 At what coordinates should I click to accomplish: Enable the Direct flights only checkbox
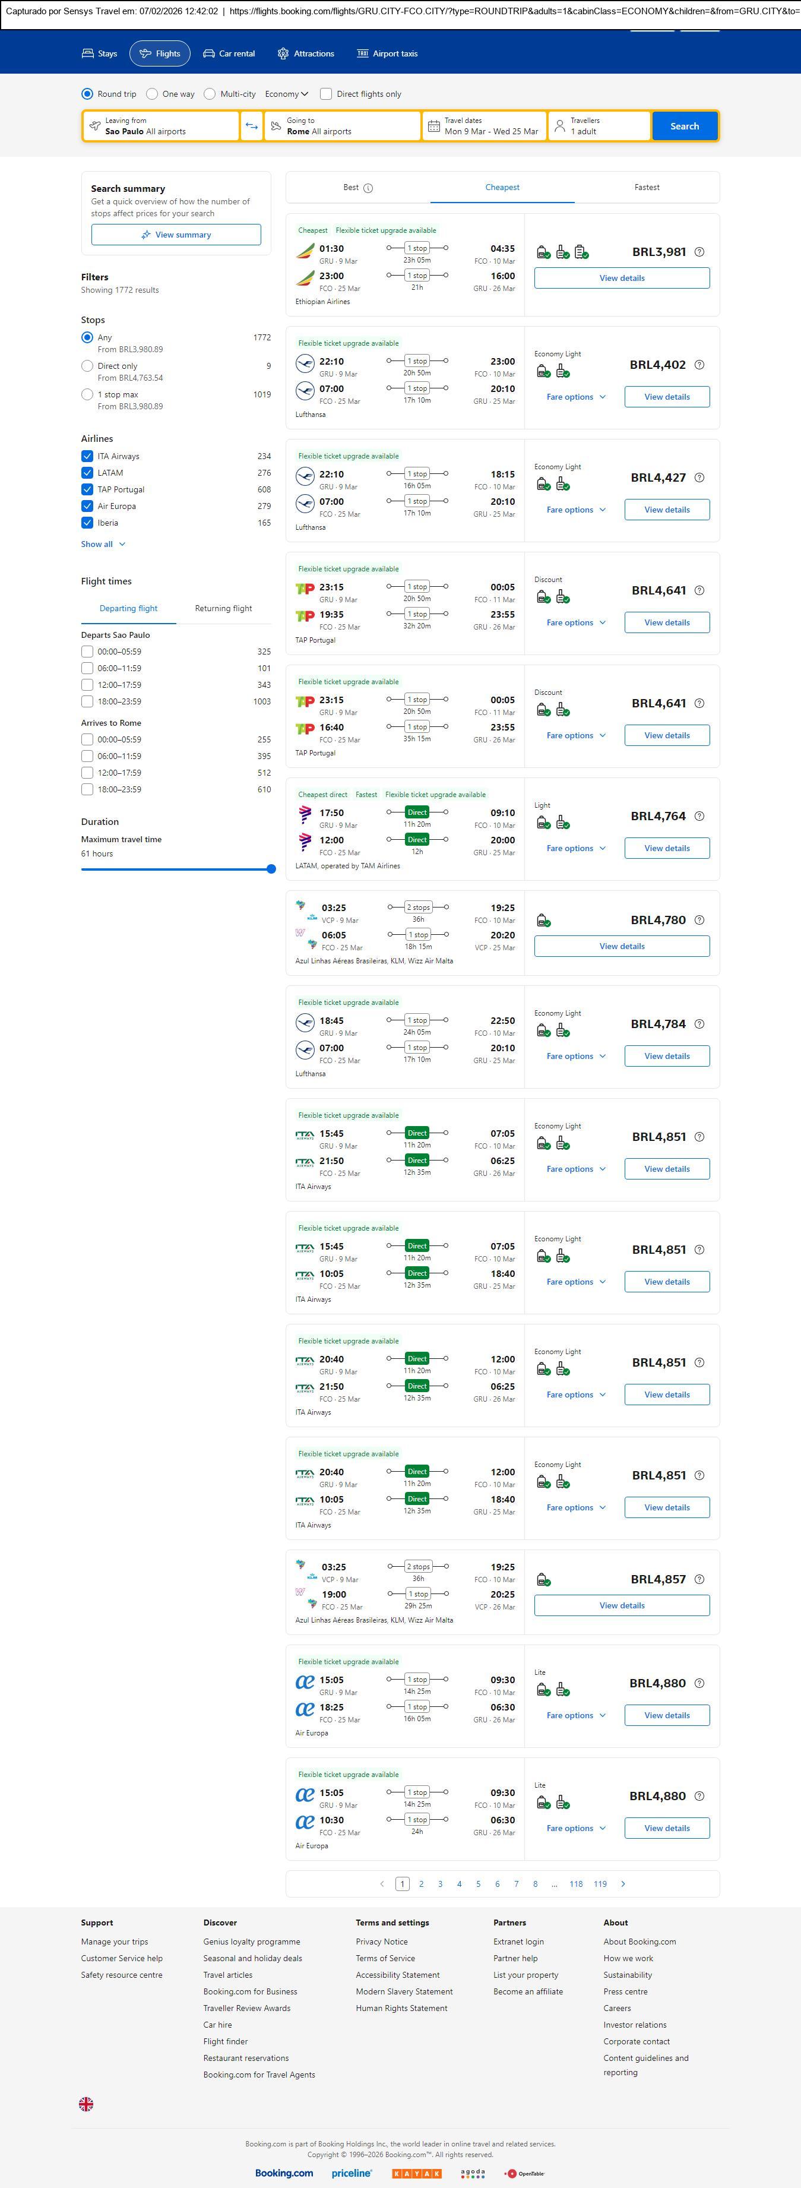326,94
